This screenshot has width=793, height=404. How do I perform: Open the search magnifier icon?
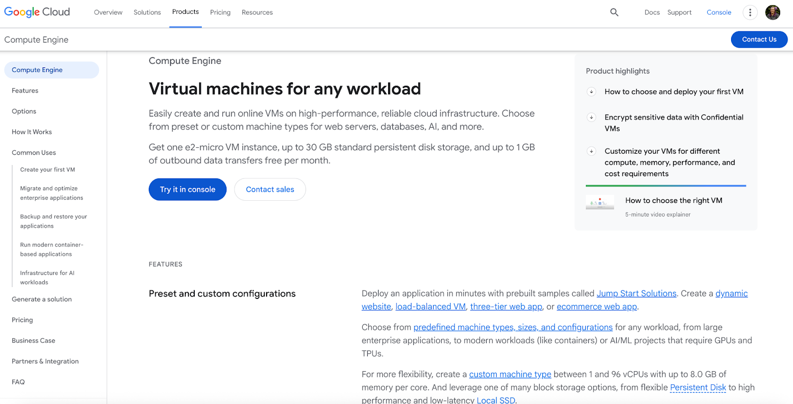[x=614, y=12]
